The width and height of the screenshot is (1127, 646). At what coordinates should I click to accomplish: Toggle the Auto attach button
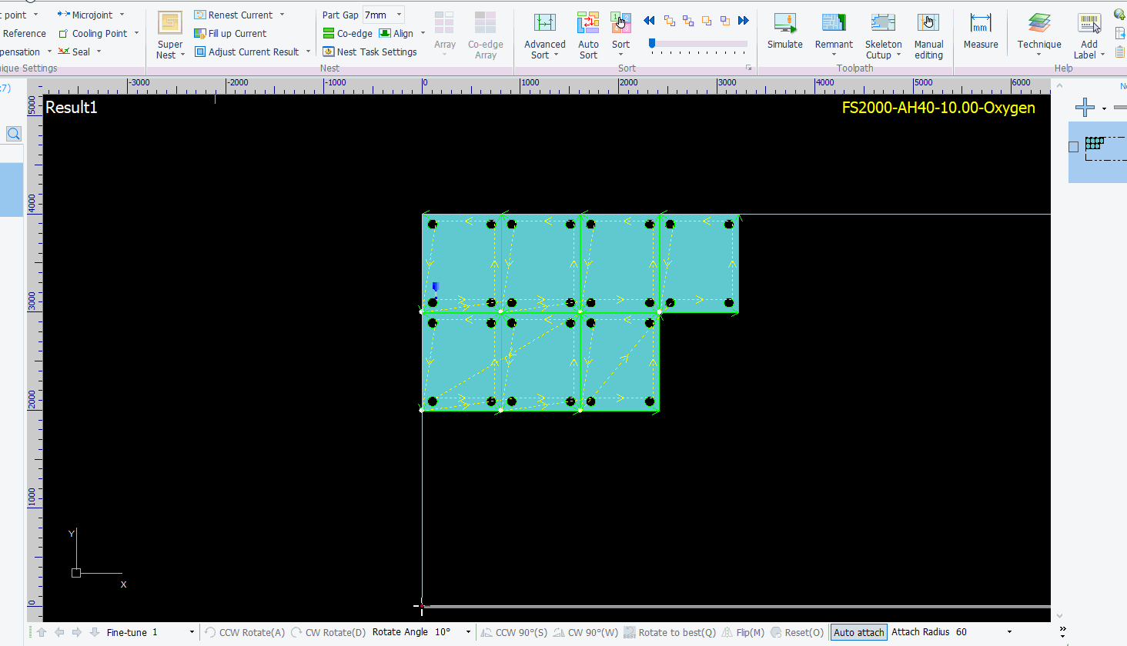coord(858,632)
